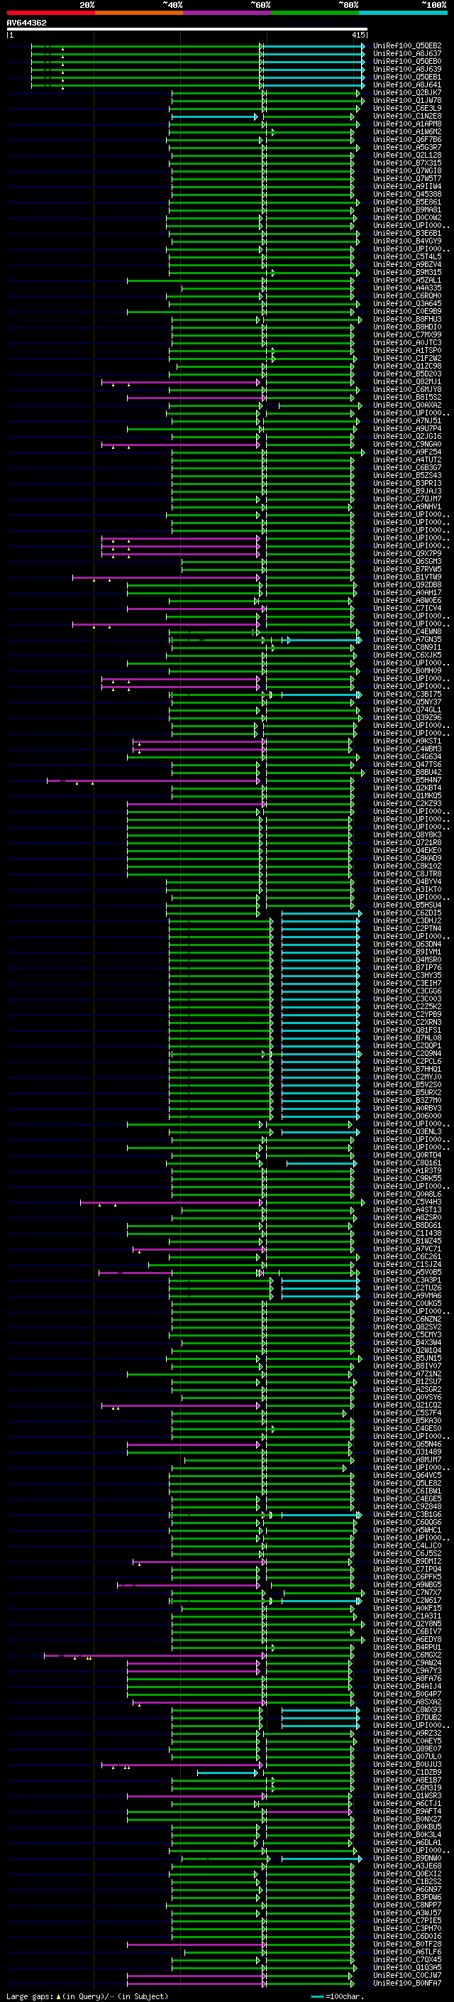Choose the UniRef100_Q7WGI8 hit name
Viewport: 454px width, 2002px height.
(407, 171)
